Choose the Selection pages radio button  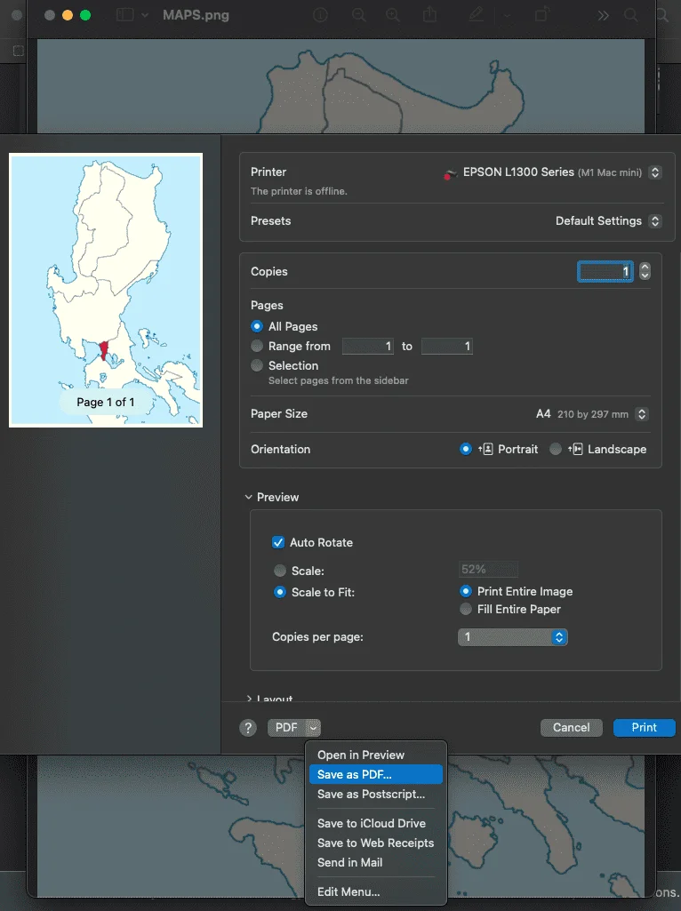(x=257, y=365)
